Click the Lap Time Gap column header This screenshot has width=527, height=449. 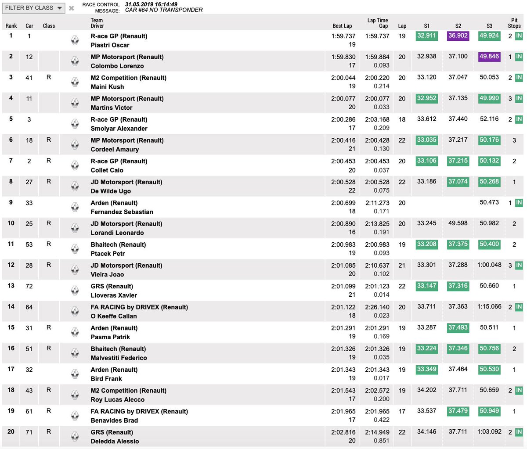[x=378, y=23]
